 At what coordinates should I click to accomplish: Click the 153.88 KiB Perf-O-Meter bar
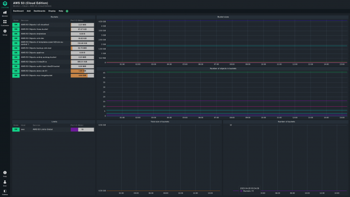(82, 43)
